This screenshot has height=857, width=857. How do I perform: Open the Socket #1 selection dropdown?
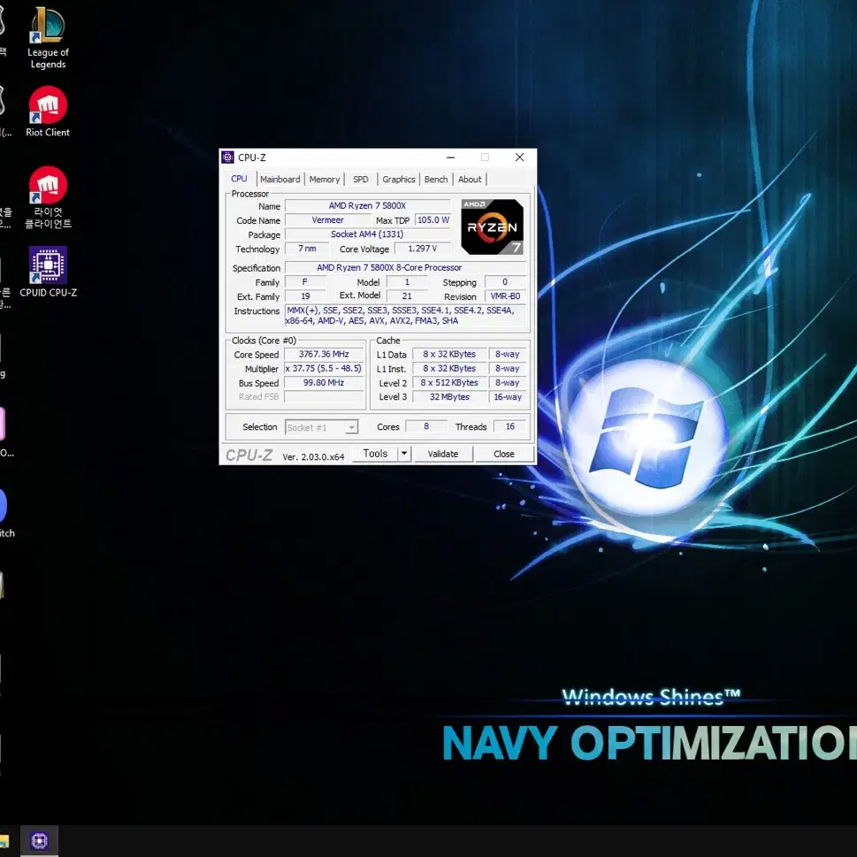(x=321, y=427)
